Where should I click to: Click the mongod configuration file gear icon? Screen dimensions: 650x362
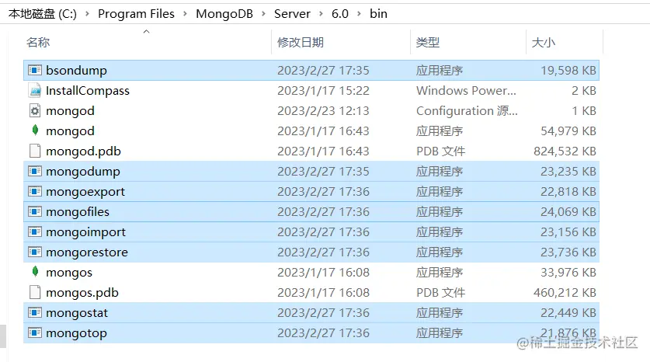click(x=34, y=111)
